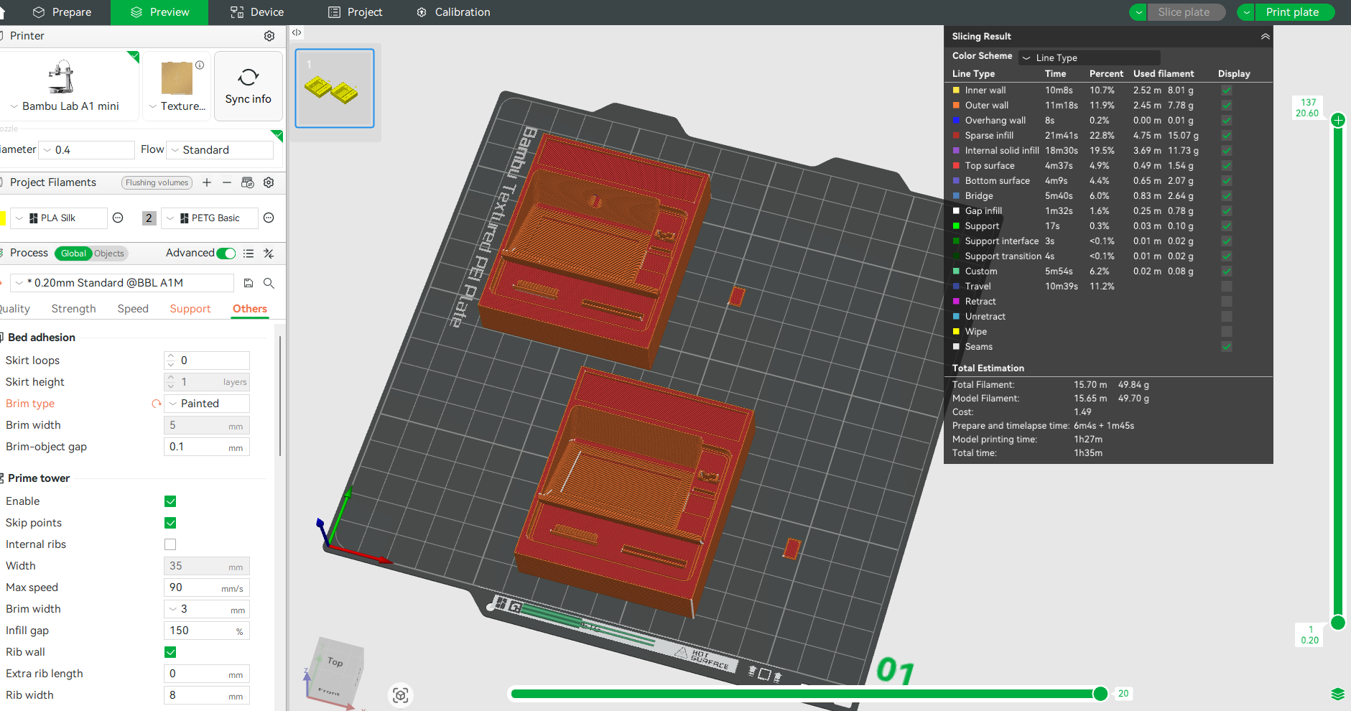Viewport: 1351px width, 711px height.
Task: Search process settings with magnifier icon
Action: point(269,283)
